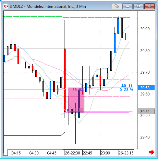Close the S.MDLZ chart window
The image size is (158, 159).
(x=150, y=6)
